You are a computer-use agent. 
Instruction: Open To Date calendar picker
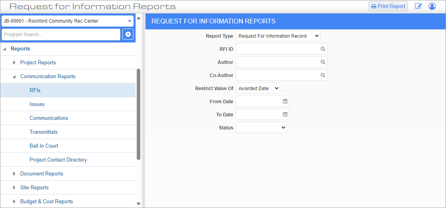pos(285,114)
